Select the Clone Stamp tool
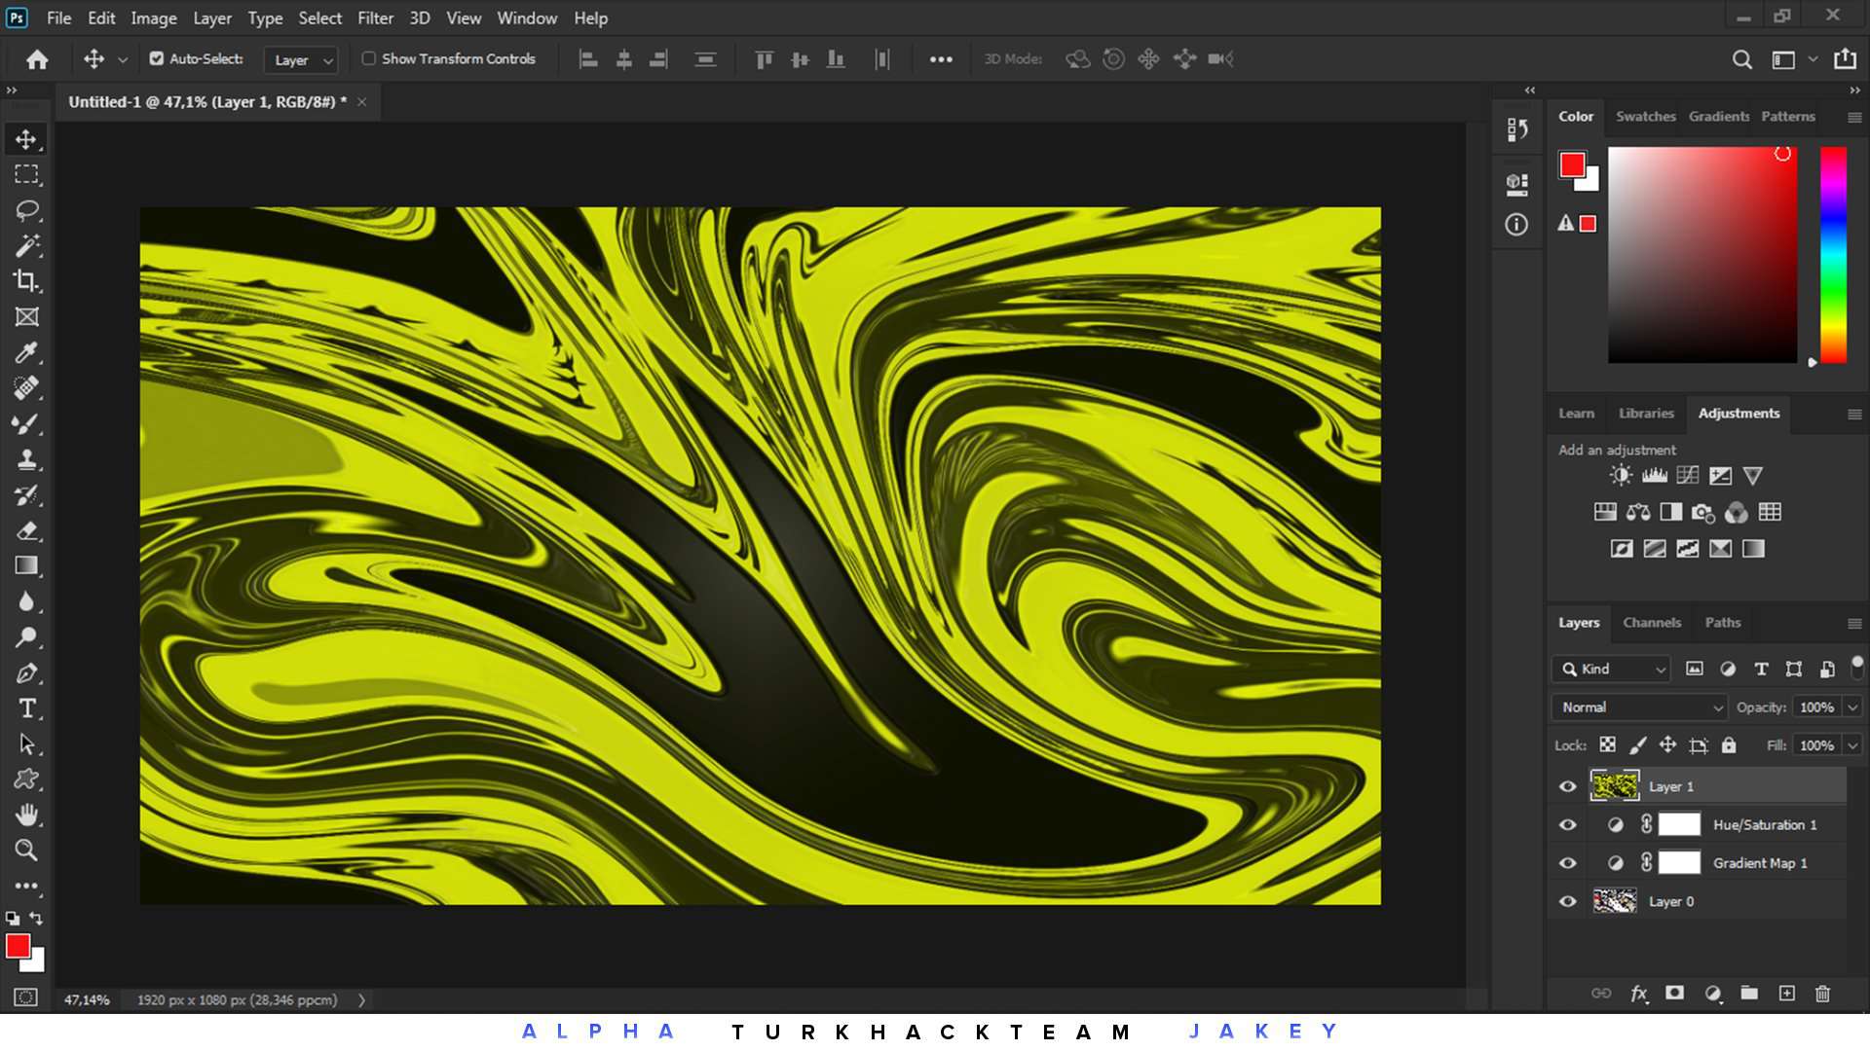1870x1051 pixels. pyautogui.click(x=26, y=459)
